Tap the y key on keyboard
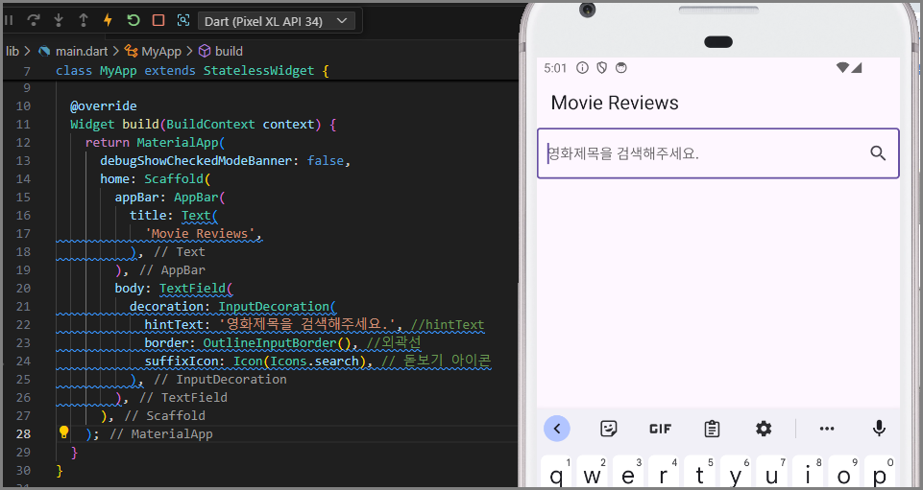Viewport: 923px width, 490px height. 736,472
